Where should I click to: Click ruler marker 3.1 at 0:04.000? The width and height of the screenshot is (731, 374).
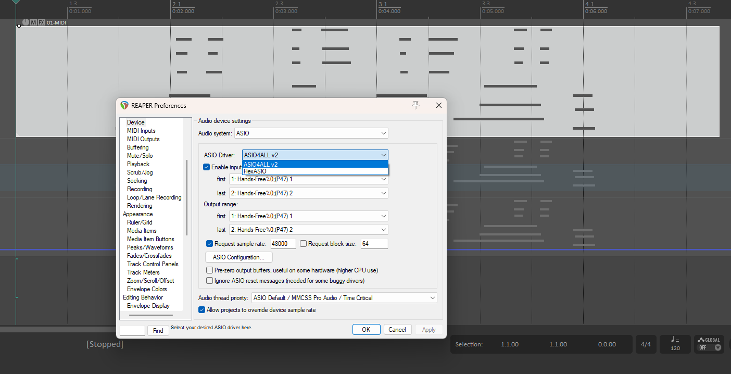pos(389,7)
